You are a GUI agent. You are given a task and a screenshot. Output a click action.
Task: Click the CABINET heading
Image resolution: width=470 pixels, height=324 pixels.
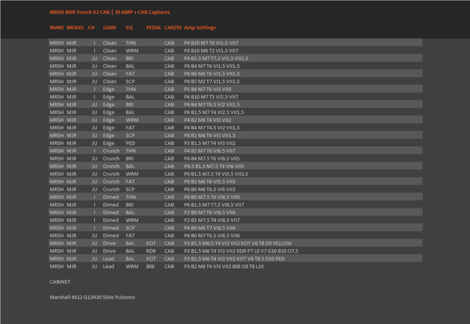point(60,282)
